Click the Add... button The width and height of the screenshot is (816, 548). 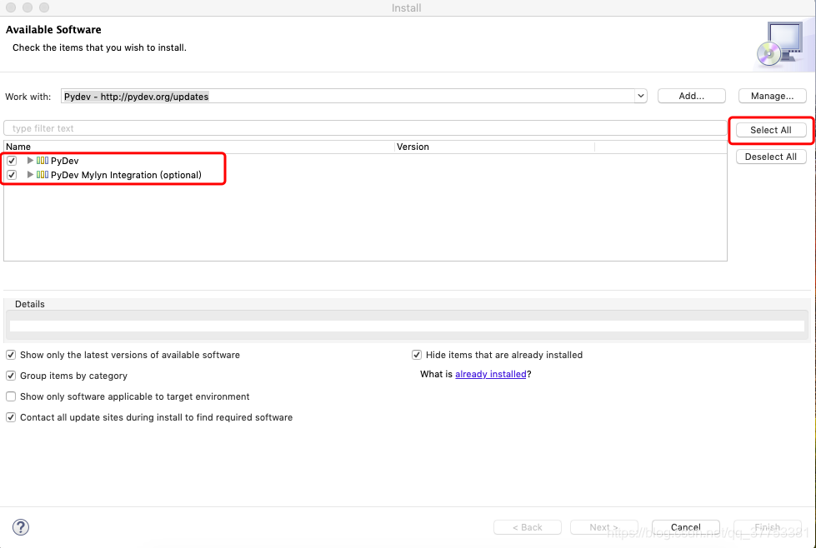click(692, 96)
